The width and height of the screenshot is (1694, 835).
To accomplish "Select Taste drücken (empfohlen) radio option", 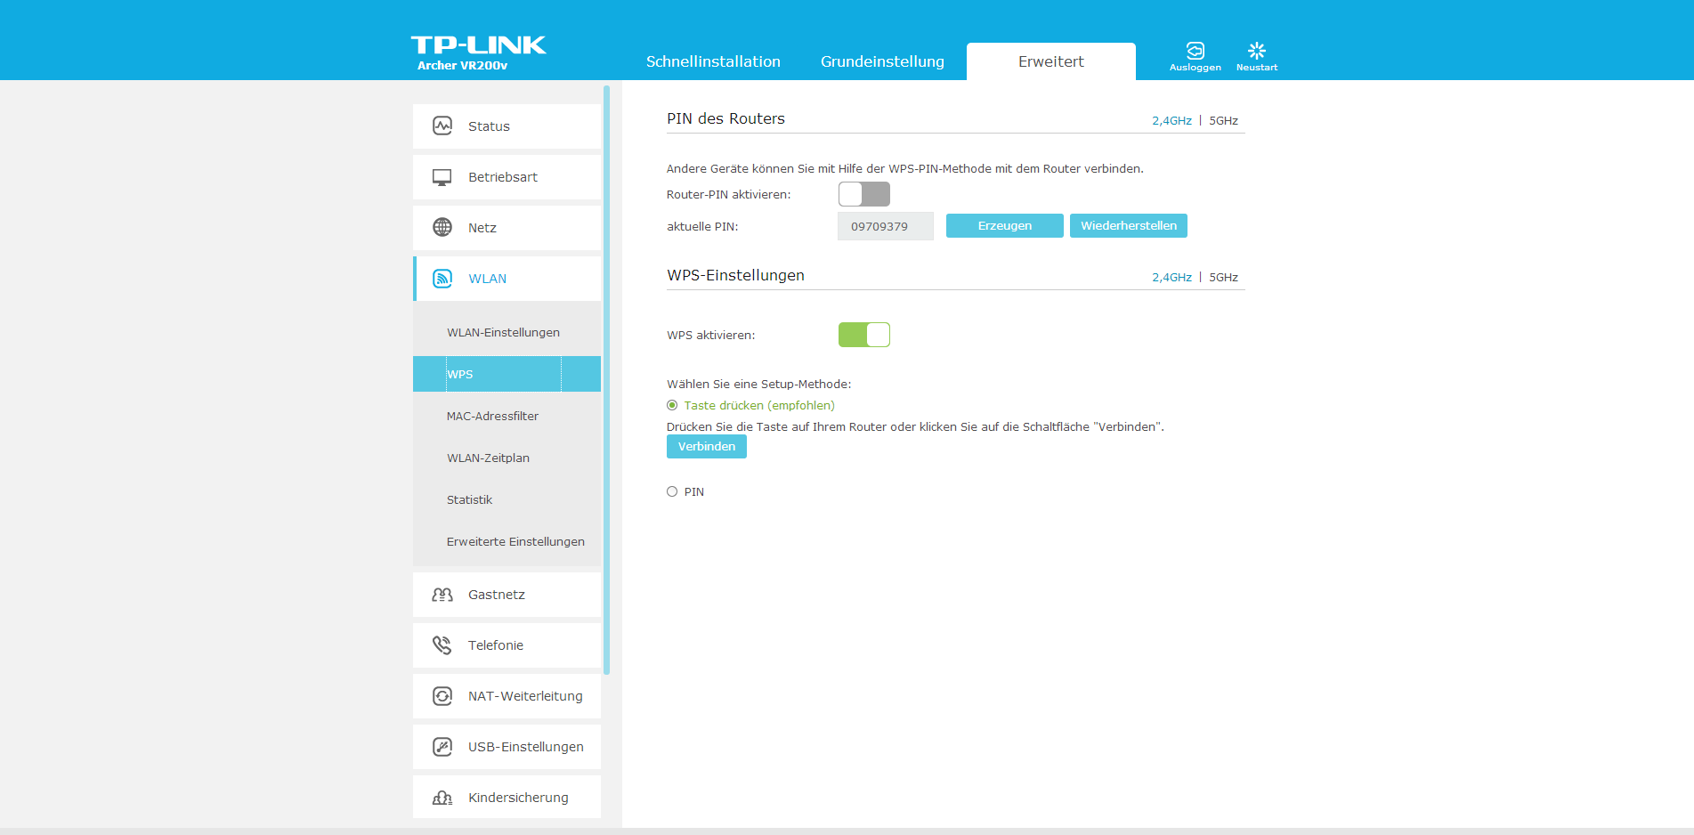I will point(672,405).
